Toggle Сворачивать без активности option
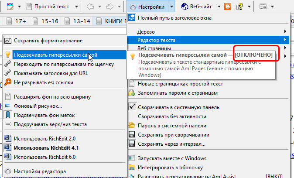294x178 pixels. tap(208, 116)
